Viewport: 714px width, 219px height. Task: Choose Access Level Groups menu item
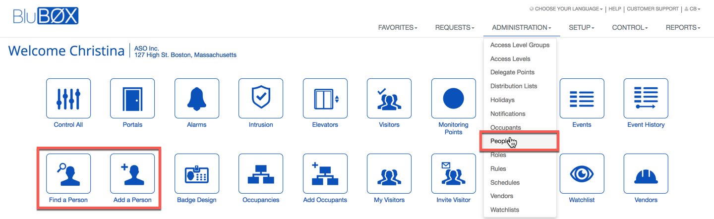pyautogui.click(x=520, y=45)
